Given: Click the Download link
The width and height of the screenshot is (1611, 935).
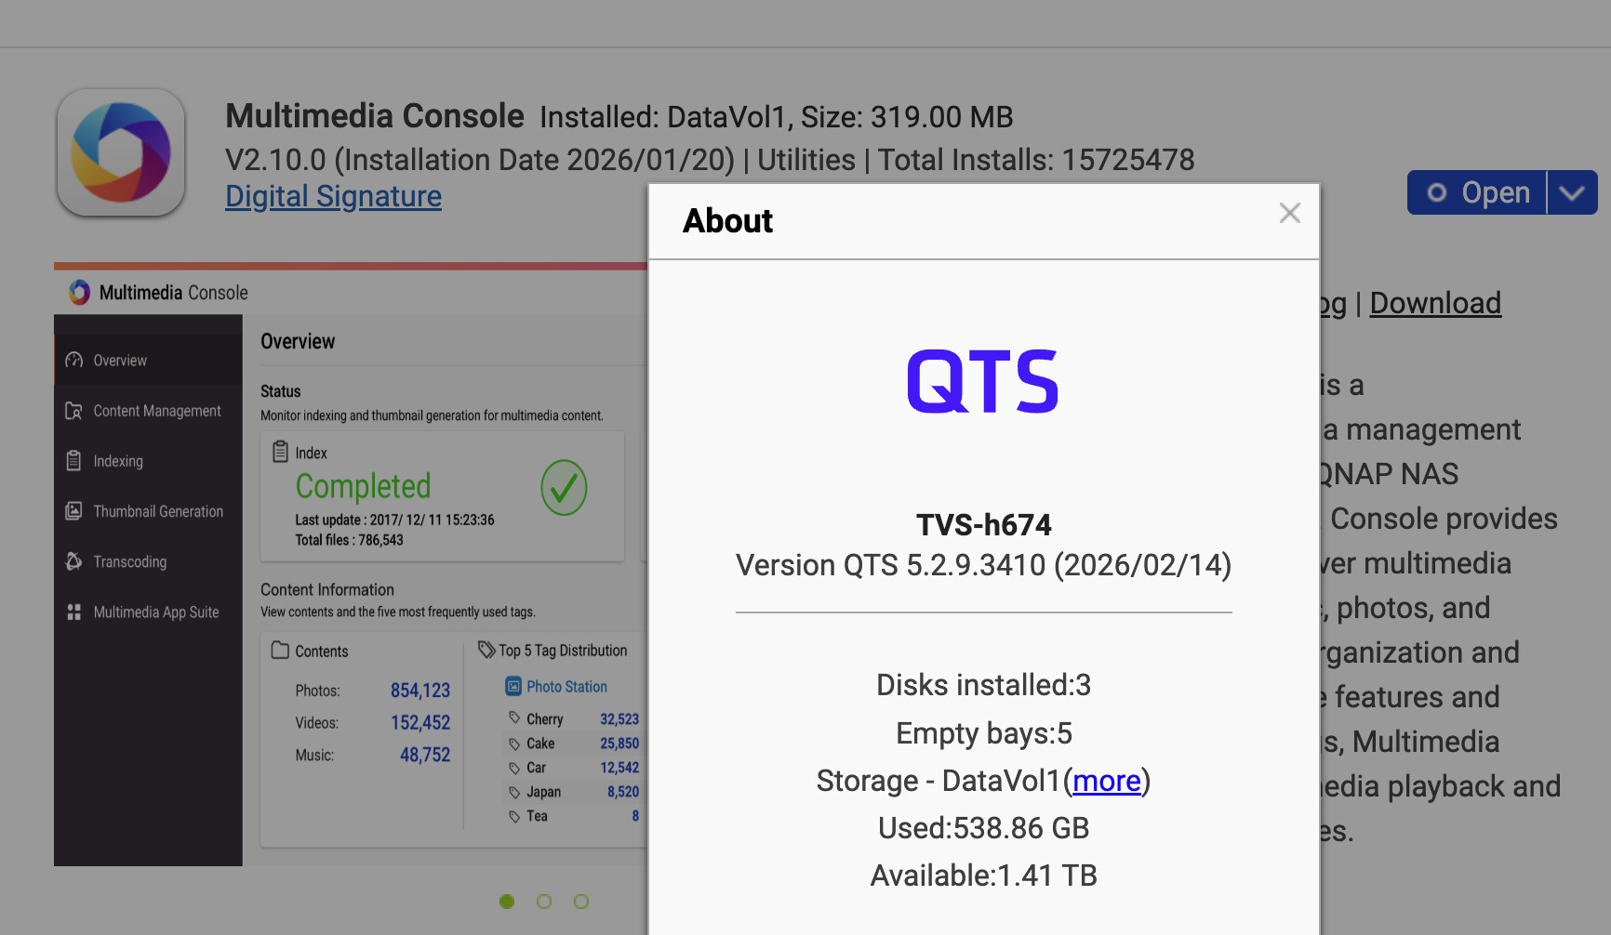Looking at the screenshot, I should point(1434,303).
